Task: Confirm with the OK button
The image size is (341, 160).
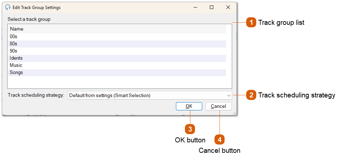Action: [189, 106]
